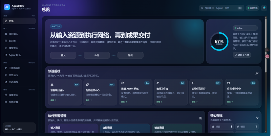Click the icon beside Agent 队伍 in the sidebar

pos(6,55)
